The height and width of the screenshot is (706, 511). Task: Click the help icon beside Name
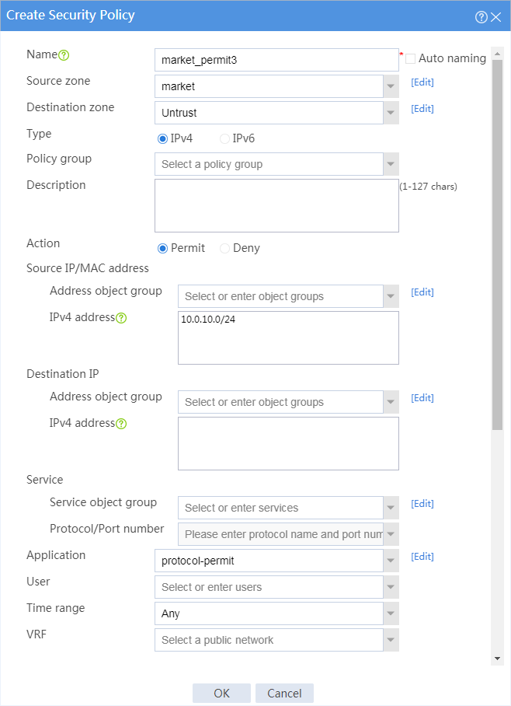pyautogui.click(x=64, y=55)
